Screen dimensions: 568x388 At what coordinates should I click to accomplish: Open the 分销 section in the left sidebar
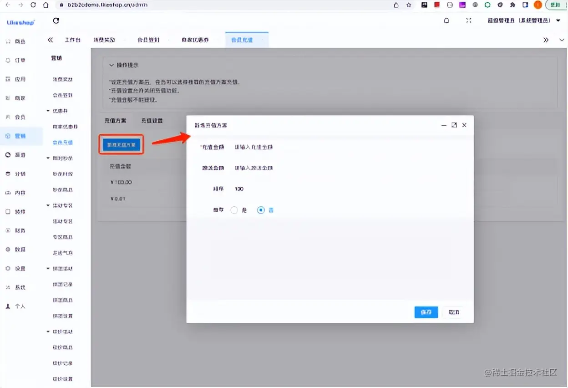pos(16,174)
